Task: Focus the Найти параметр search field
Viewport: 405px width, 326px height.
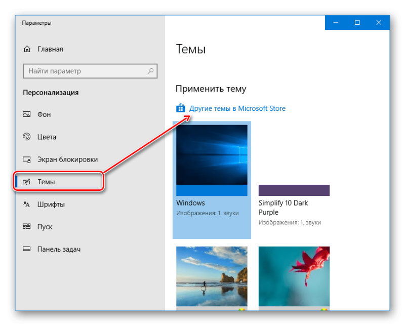Action: tap(90, 71)
